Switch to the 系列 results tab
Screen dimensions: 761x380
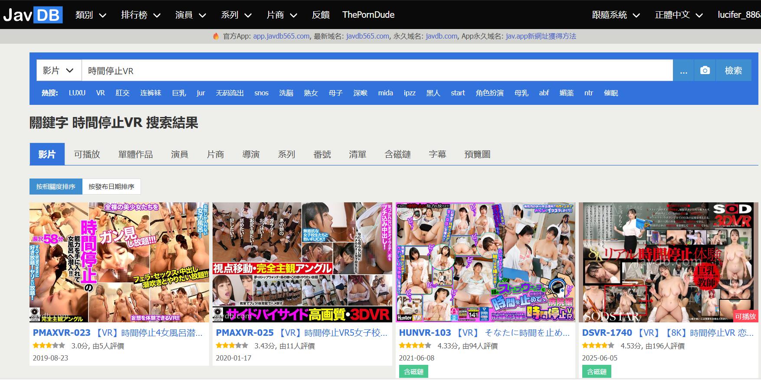click(286, 154)
